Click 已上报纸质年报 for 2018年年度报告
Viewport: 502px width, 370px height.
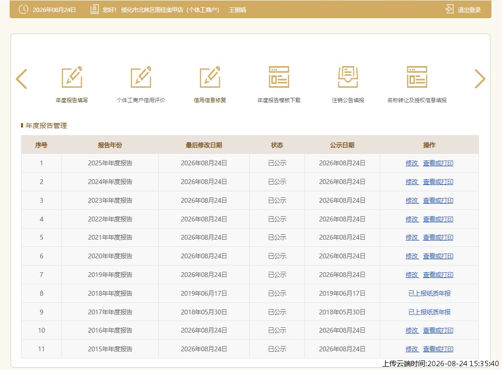pyautogui.click(x=429, y=293)
